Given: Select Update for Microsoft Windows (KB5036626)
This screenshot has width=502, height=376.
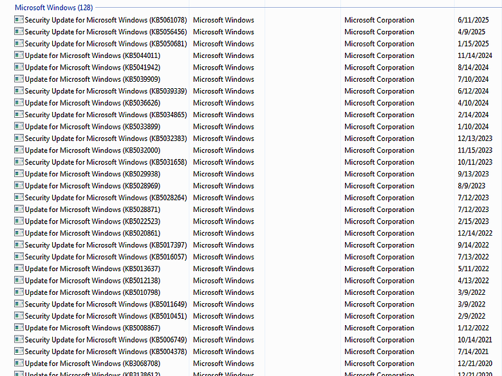Looking at the screenshot, I should 93,103.
